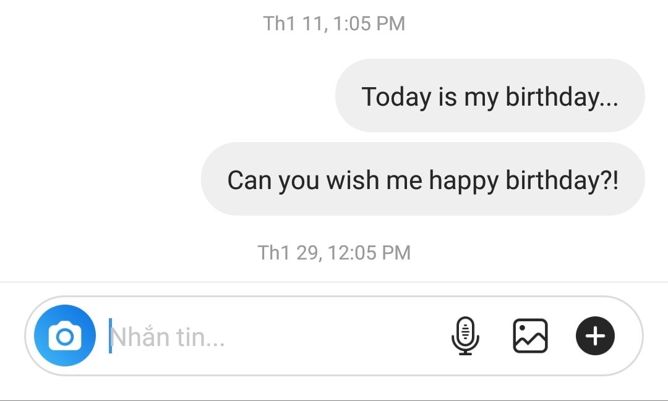This screenshot has width=668, height=401.
Task: Click empty chat area left of first bubble
Action: point(166,95)
